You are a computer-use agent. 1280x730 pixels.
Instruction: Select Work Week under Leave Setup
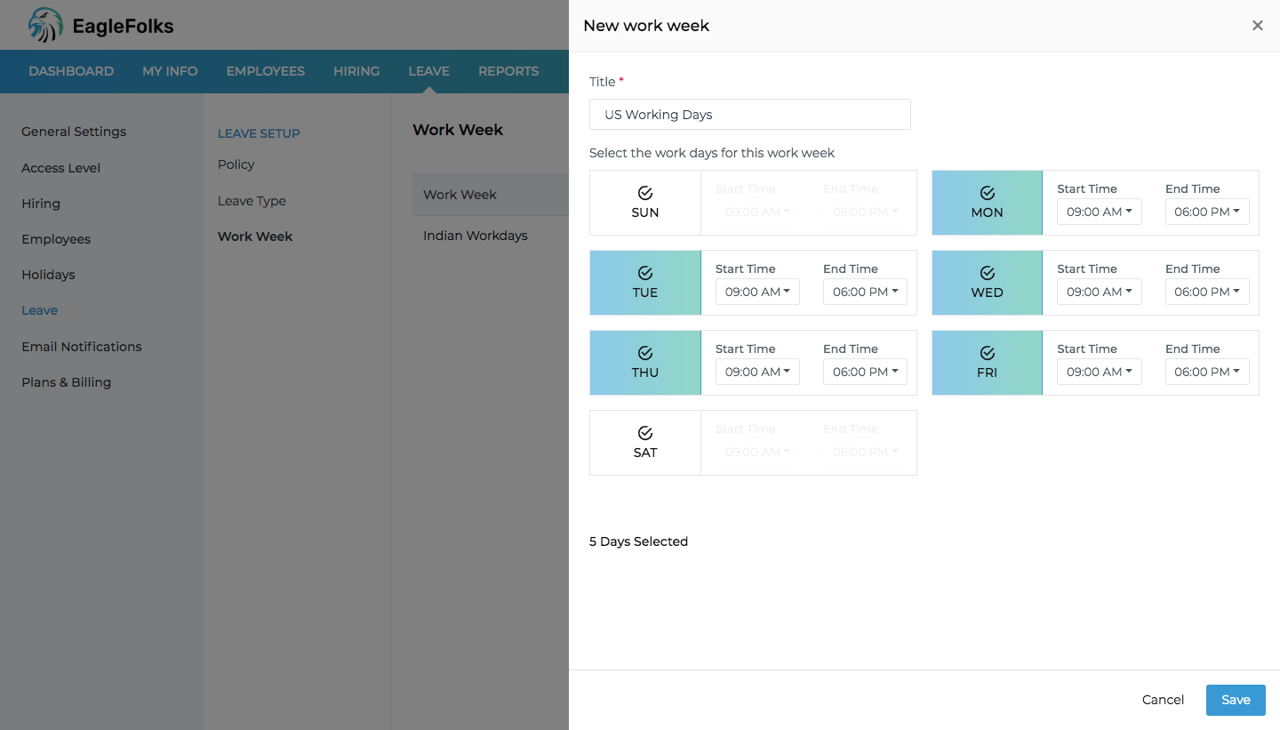(255, 237)
